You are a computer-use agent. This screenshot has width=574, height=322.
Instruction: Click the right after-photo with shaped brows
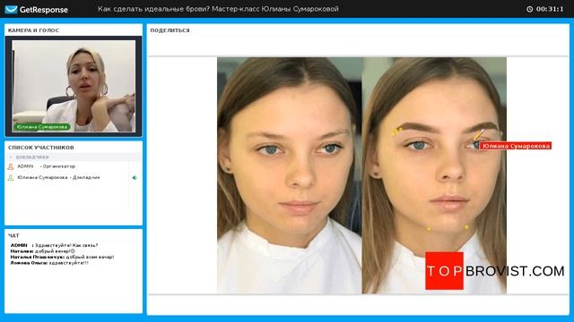pyautogui.click(x=434, y=175)
